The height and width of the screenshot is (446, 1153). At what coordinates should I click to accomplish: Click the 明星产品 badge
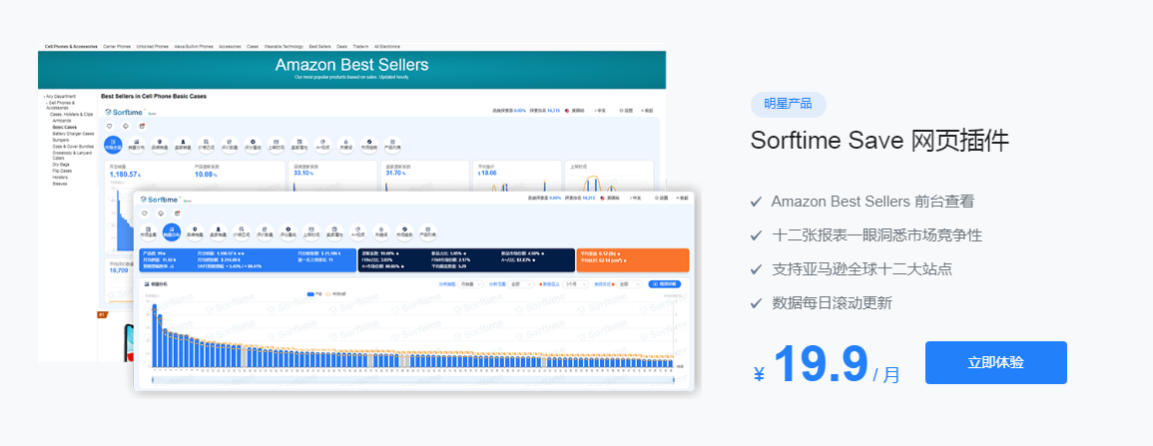pyautogui.click(x=789, y=105)
